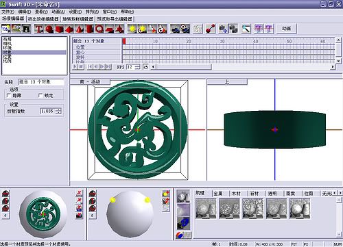The width and height of the screenshot is (343, 247).
Task: Click the red link/bone joint toolbar icon
Action: (x=210, y=29)
